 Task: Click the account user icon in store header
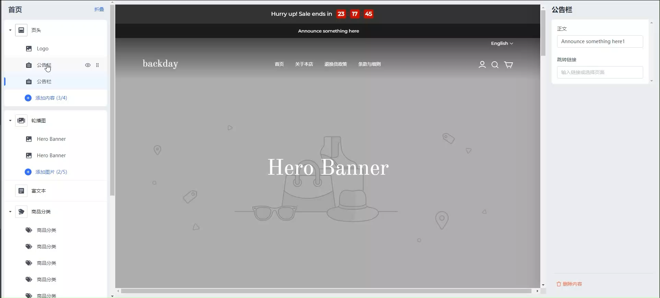coord(482,64)
